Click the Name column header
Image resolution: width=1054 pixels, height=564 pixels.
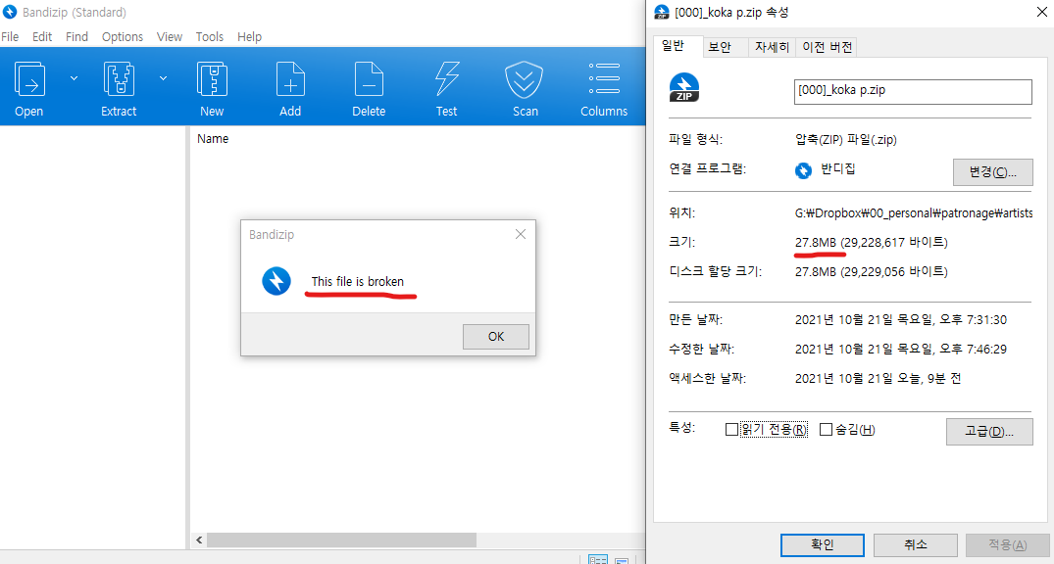(213, 139)
